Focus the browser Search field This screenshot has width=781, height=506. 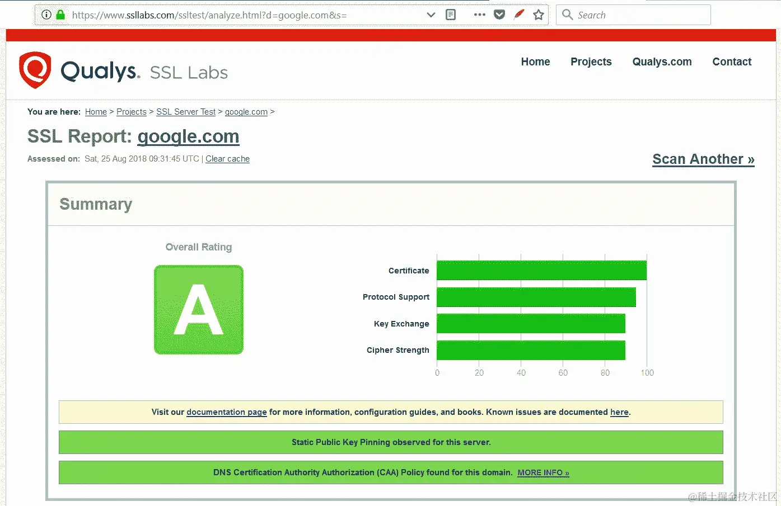coord(633,15)
